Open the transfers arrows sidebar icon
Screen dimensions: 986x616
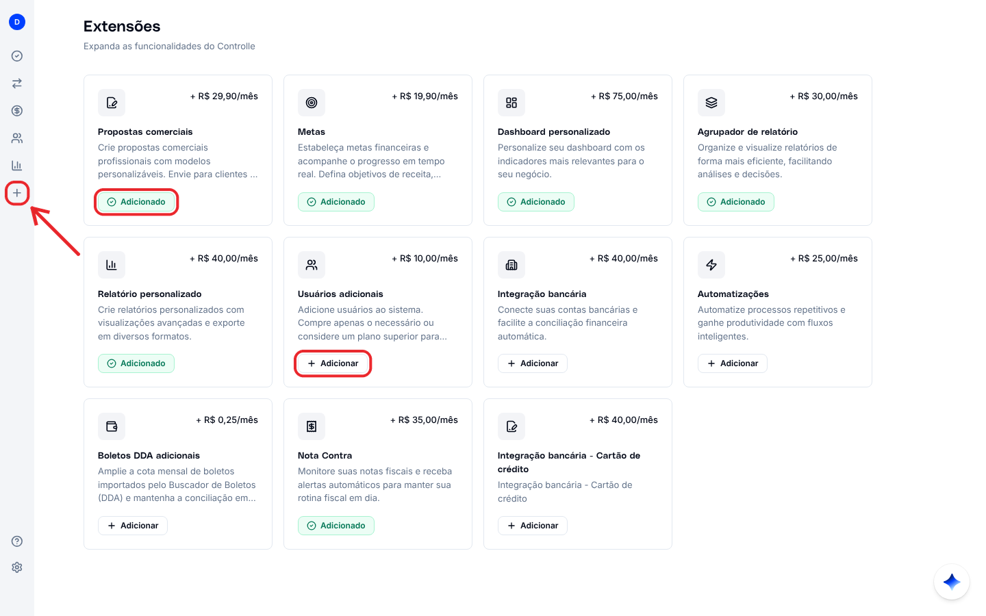(17, 84)
